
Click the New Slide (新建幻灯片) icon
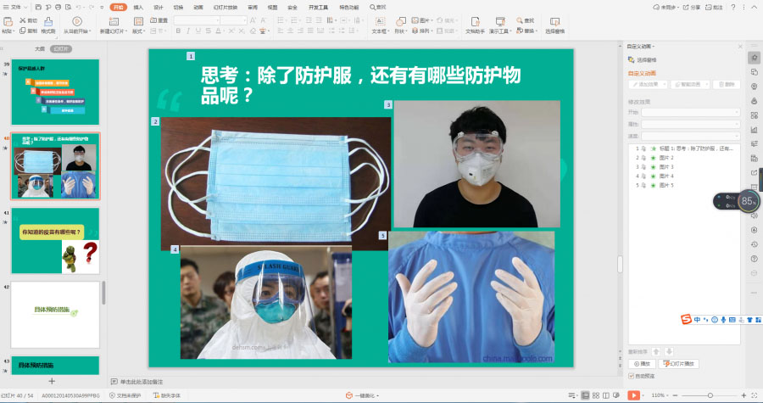[x=114, y=21]
